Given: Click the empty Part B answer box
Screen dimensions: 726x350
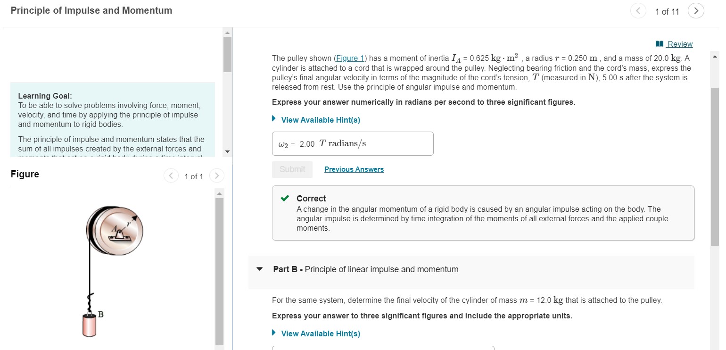Looking at the screenshot, I should (383, 348).
